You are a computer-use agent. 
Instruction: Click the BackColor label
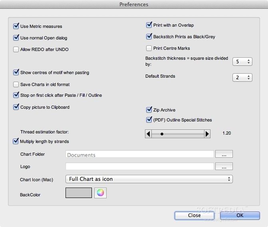tap(30, 195)
